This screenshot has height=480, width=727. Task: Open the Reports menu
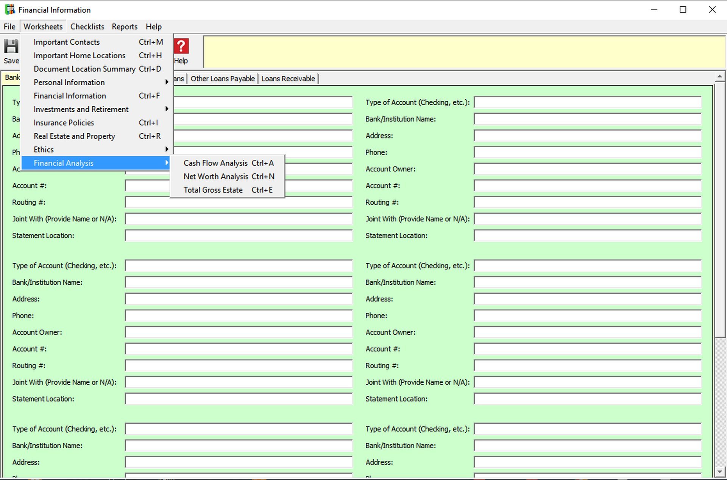[125, 26]
